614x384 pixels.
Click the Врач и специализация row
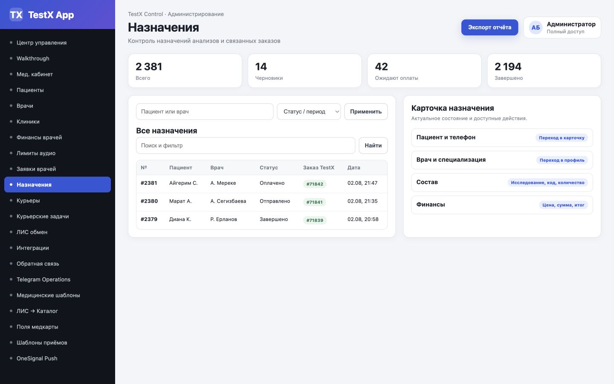click(502, 160)
